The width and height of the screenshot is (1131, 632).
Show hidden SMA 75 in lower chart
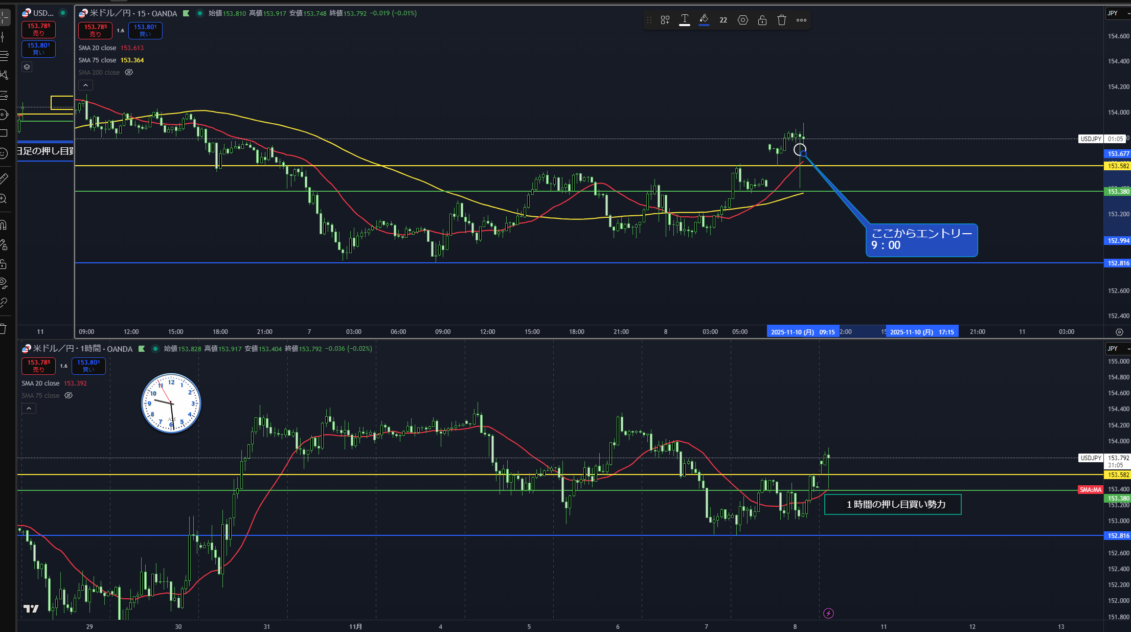[x=69, y=395]
